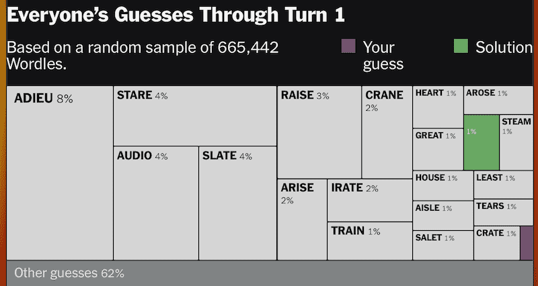
Task: Select the SALET 1% block
Action: tap(443, 245)
